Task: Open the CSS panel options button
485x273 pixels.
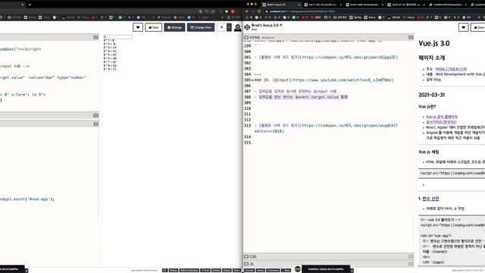Action: pyautogui.click(x=411, y=256)
